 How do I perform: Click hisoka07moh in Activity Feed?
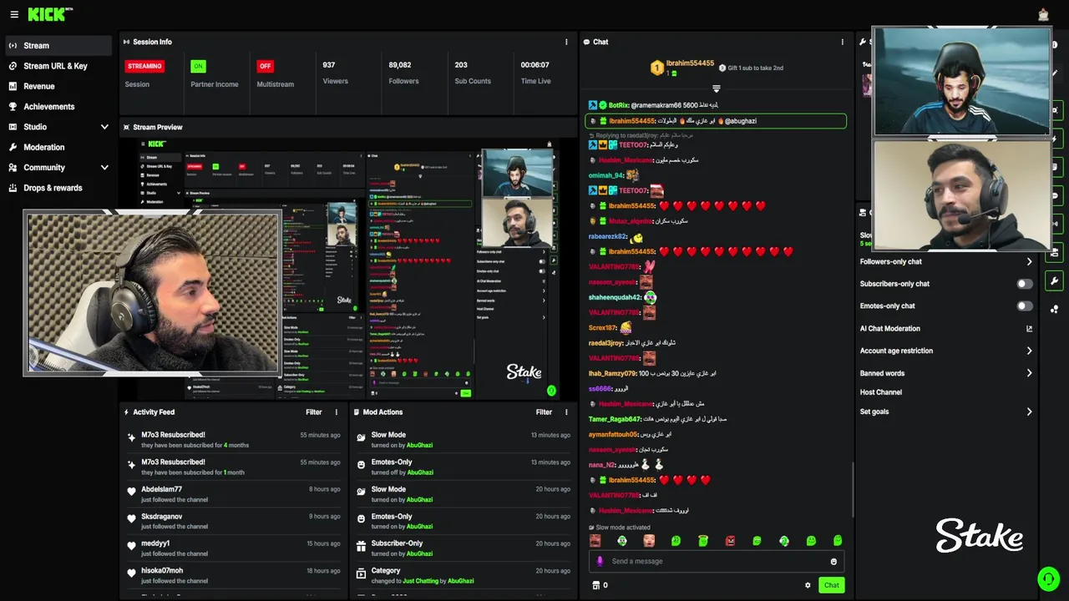pyautogui.click(x=162, y=571)
